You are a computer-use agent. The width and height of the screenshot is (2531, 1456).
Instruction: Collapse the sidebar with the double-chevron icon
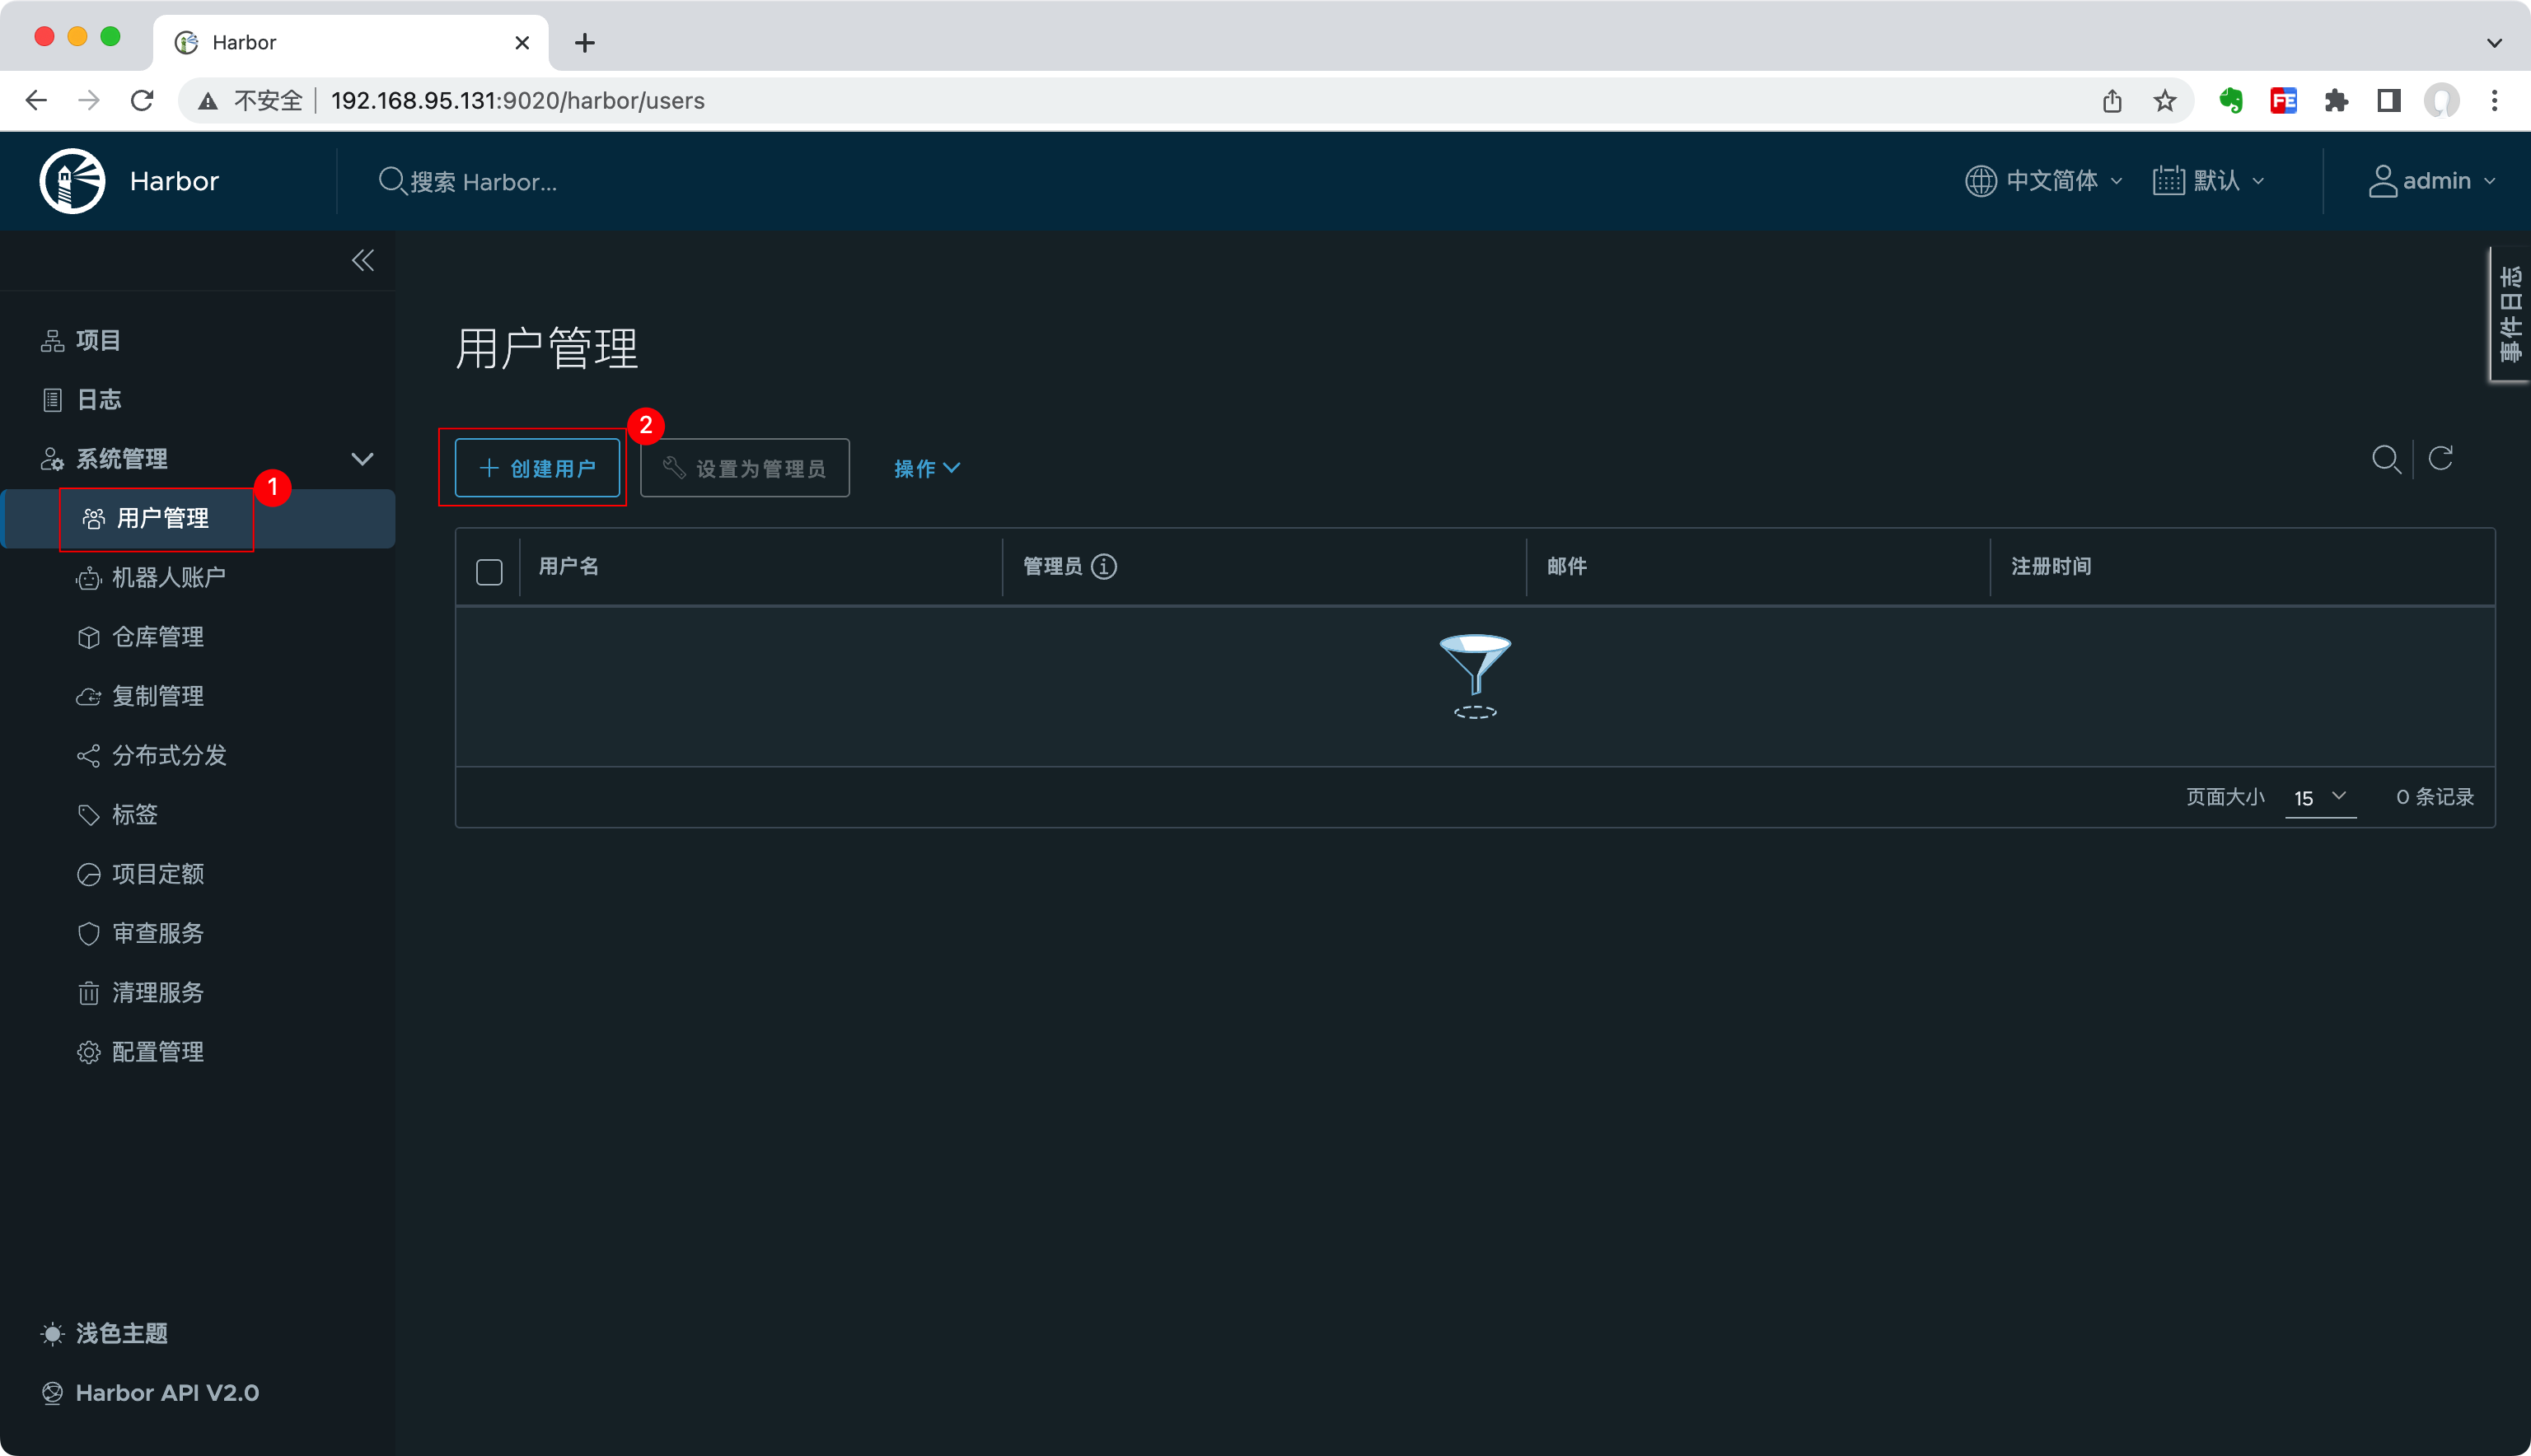363,261
